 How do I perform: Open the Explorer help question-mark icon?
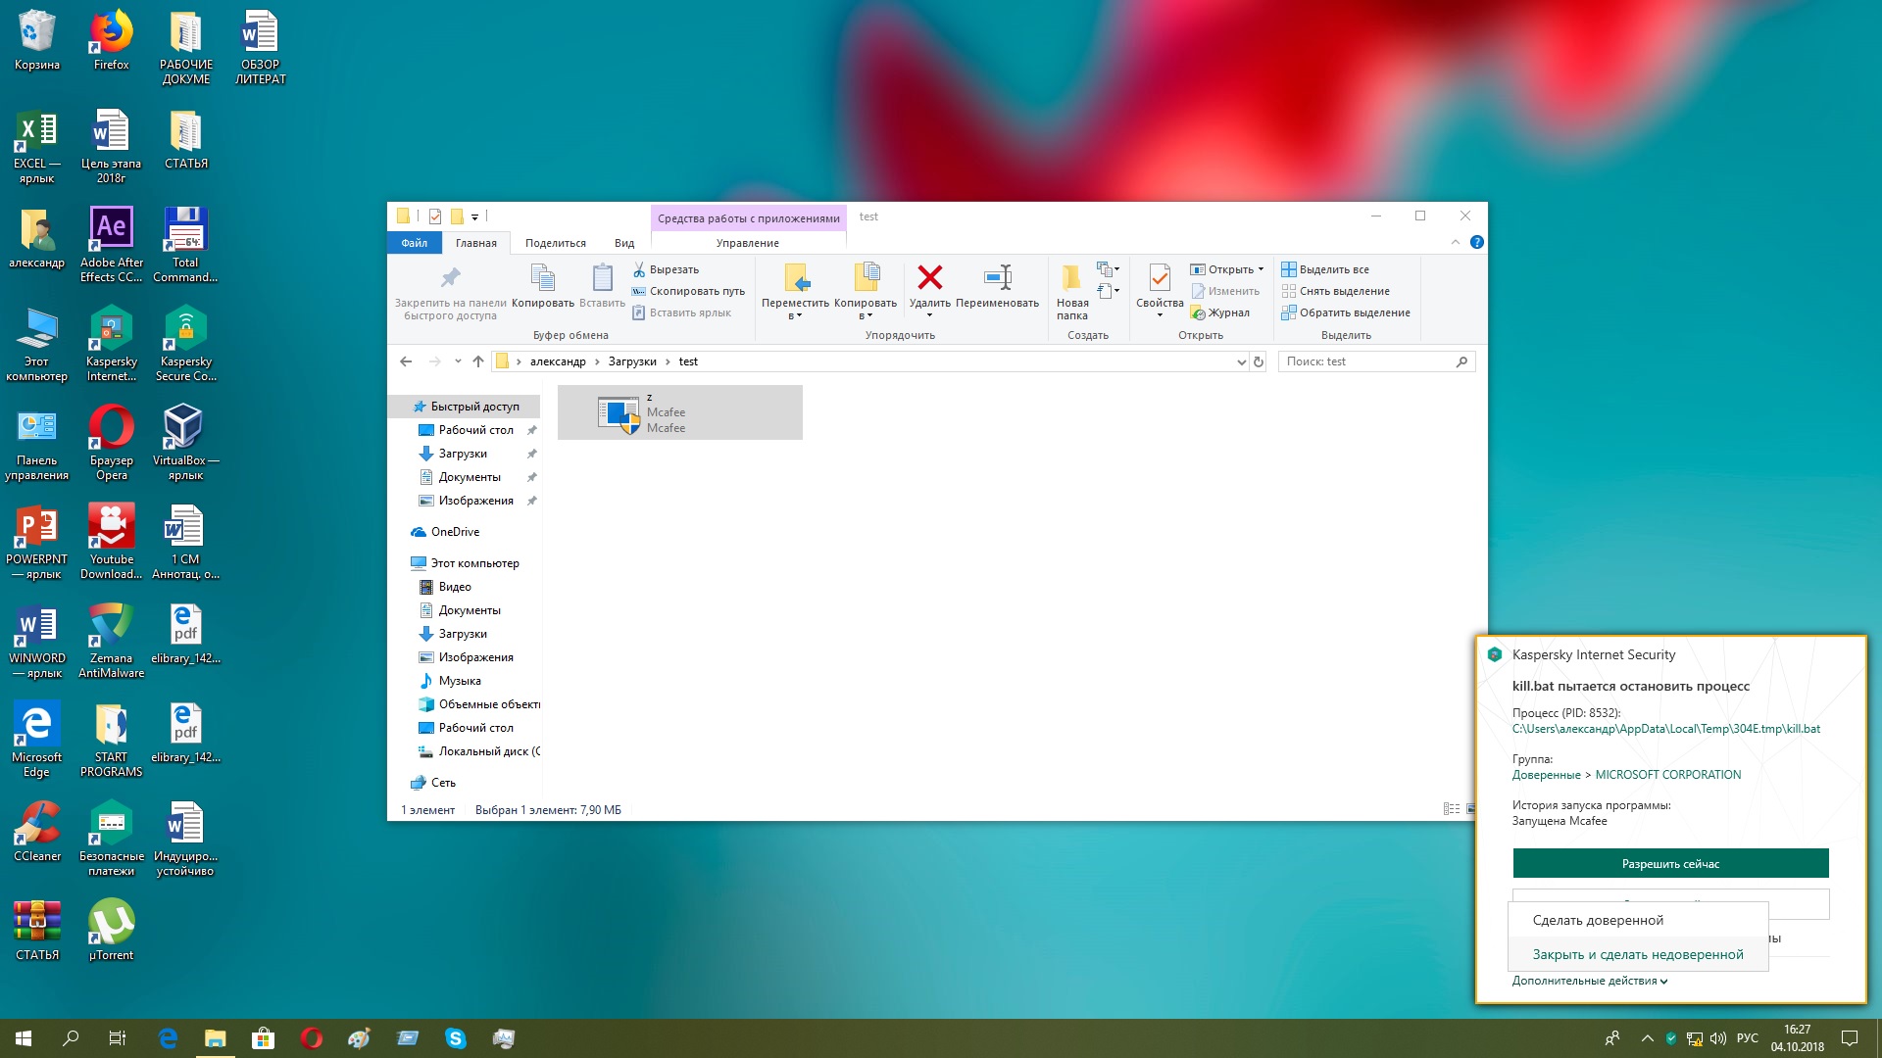(x=1476, y=242)
